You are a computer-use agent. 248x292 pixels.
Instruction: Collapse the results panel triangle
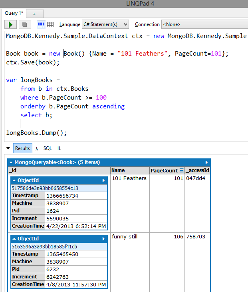(8, 148)
